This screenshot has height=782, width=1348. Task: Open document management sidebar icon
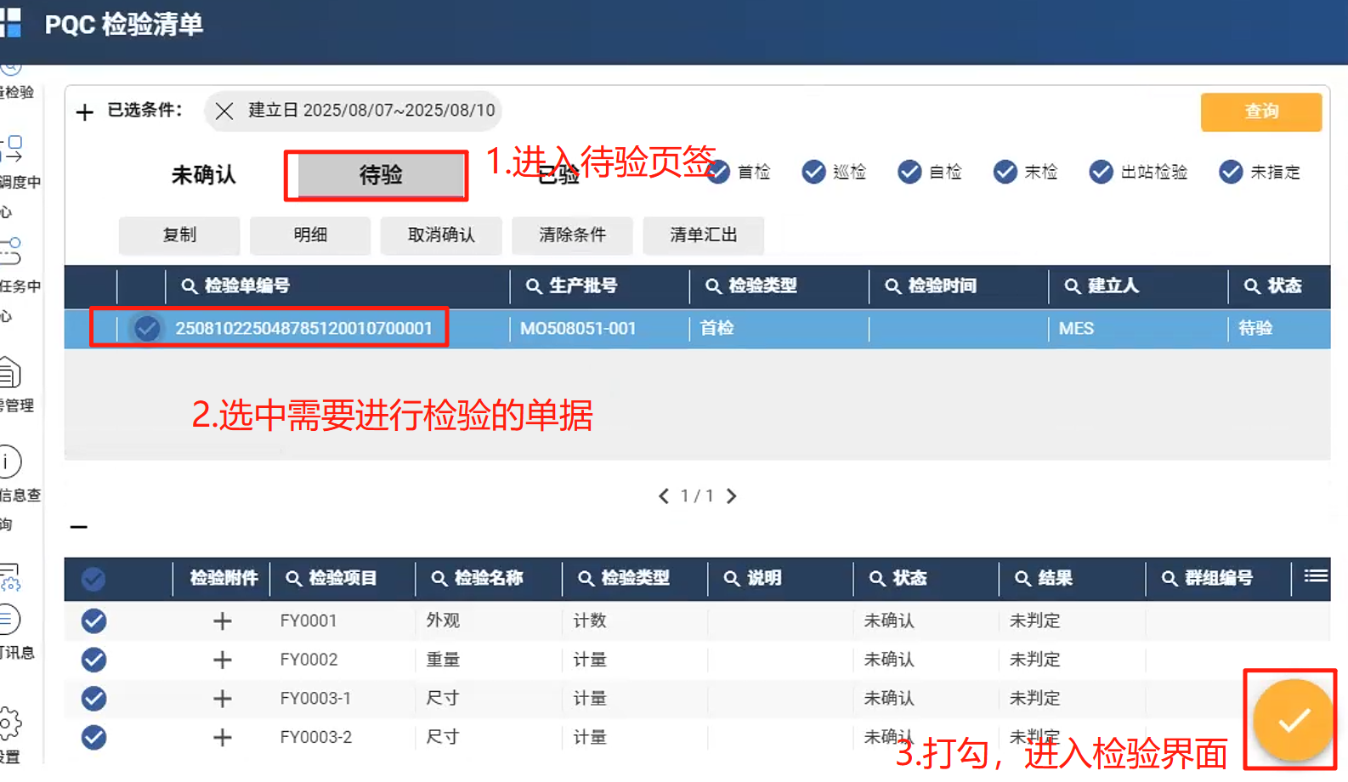click(x=10, y=372)
